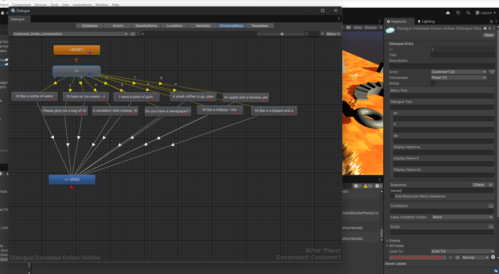Click the canvas zoom slider handle

(282, 34)
